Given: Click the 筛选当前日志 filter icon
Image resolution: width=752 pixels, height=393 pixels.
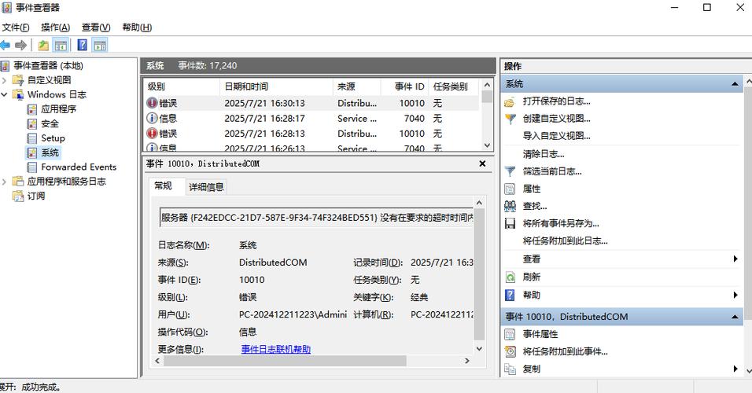Looking at the screenshot, I should pyautogui.click(x=510, y=171).
